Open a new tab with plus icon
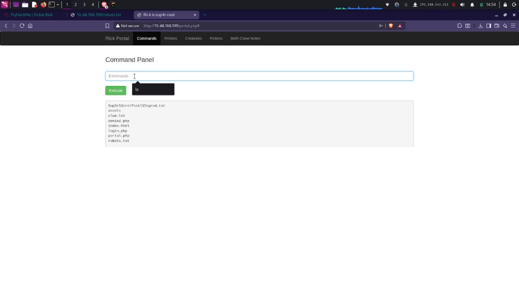Viewport: 519px width, 292px height. click(205, 15)
